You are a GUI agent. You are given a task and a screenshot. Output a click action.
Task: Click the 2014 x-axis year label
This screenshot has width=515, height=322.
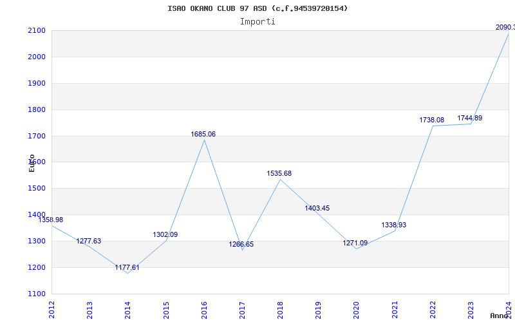click(x=127, y=310)
